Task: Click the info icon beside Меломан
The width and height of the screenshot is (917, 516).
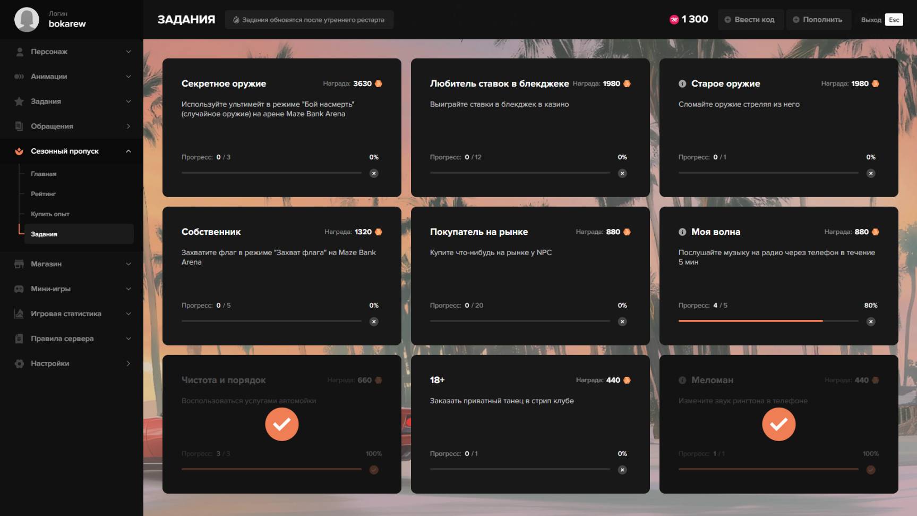Action: click(682, 380)
